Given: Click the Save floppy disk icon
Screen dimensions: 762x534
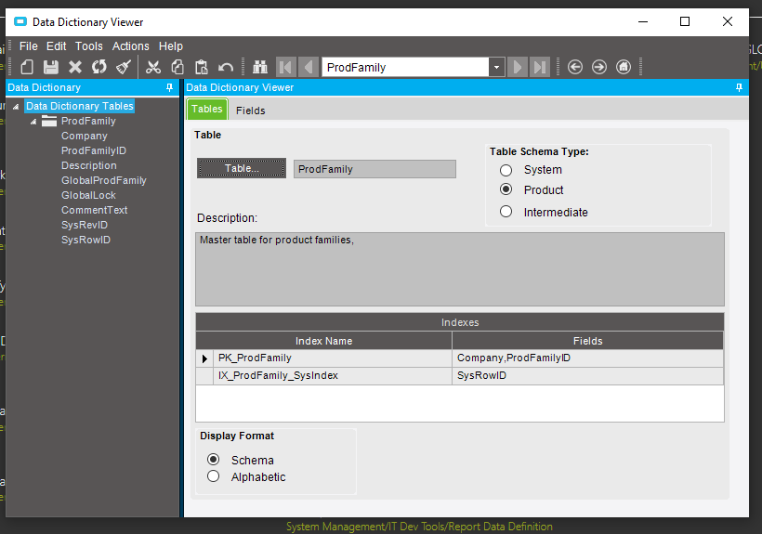Looking at the screenshot, I should pos(51,67).
